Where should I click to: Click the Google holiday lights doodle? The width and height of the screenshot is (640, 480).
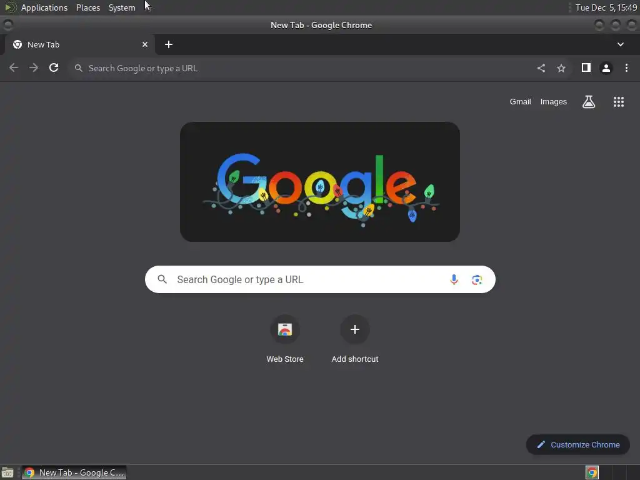click(x=320, y=182)
